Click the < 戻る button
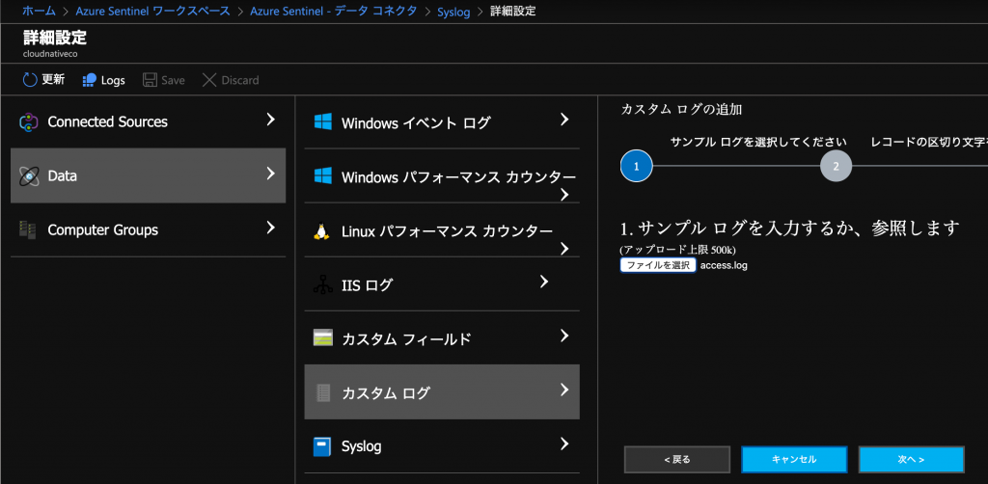Screen dimensions: 988x484 tap(677, 460)
